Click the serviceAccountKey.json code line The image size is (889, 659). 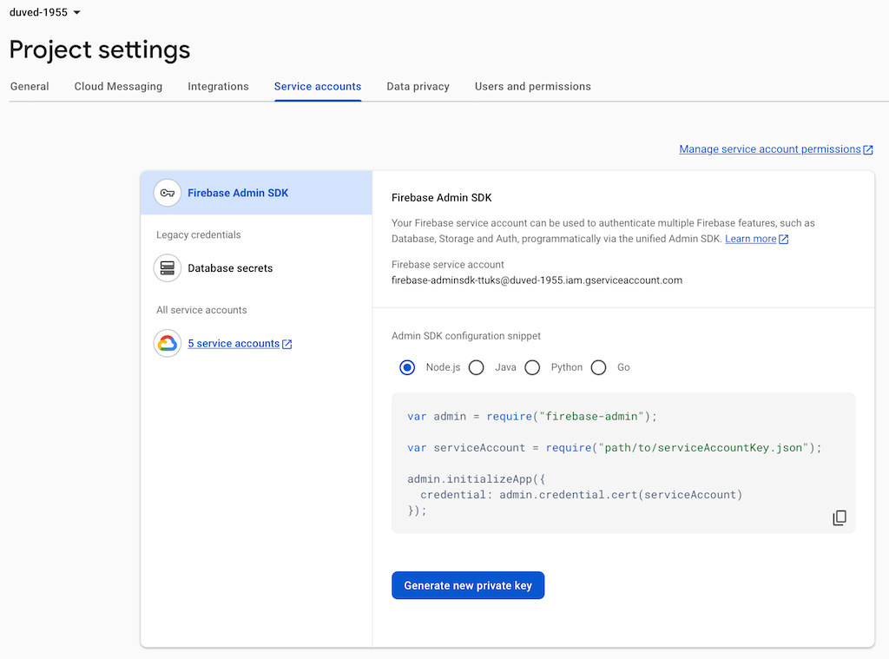[614, 448]
